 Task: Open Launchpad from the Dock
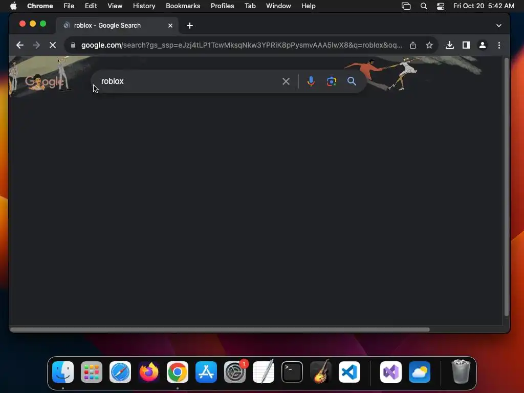92,372
